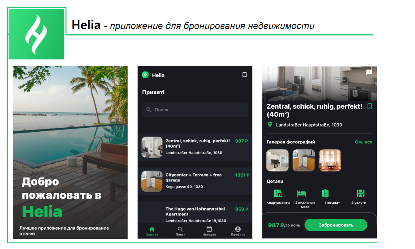This screenshot has height=249, width=415.
Task: Switch to the Главная home tab
Action: [152, 231]
